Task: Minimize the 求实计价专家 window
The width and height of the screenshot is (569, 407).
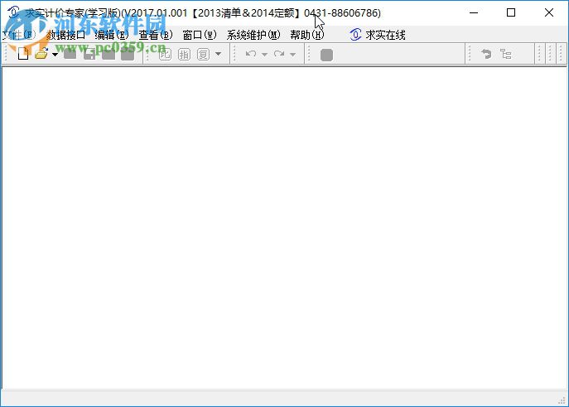Action: pos(474,12)
